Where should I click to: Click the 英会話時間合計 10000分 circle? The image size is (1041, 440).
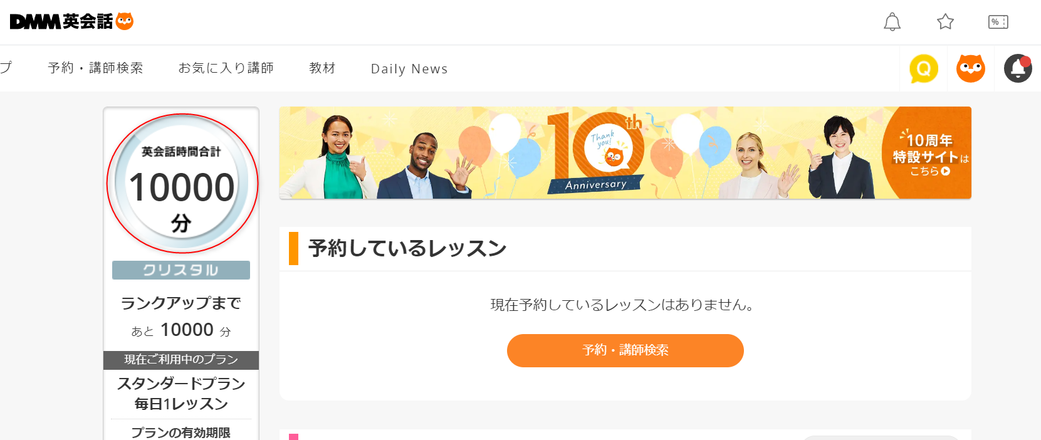(x=182, y=184)
